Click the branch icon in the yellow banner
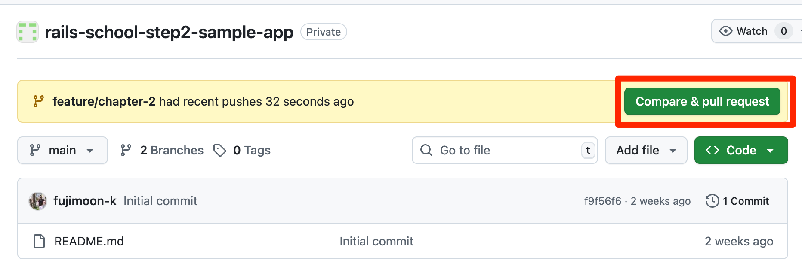802x266 pixels. [x=38, y=101]
